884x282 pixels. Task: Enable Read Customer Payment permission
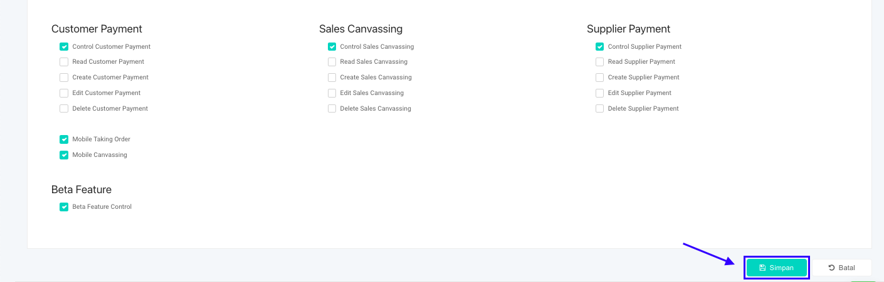(x=64, y=62)
